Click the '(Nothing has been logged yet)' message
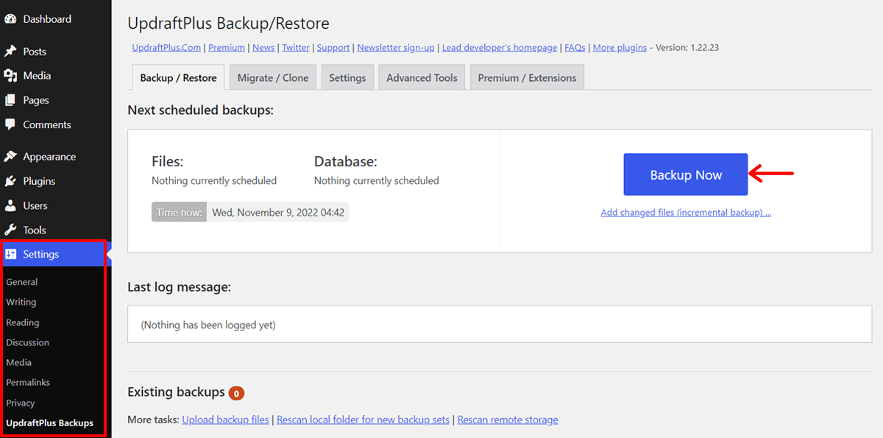Image resolution: width=883 pixels, height=438 pixels. pyautogui.click(x=208, y=324)
